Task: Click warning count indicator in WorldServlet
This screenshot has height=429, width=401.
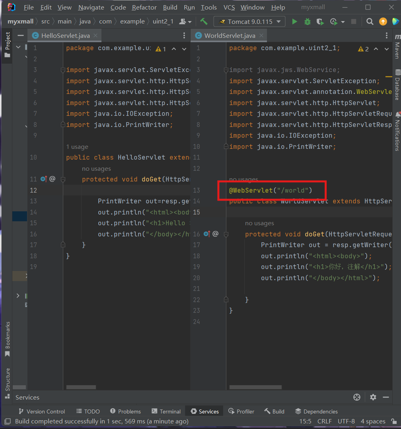Action: (363, 49)
